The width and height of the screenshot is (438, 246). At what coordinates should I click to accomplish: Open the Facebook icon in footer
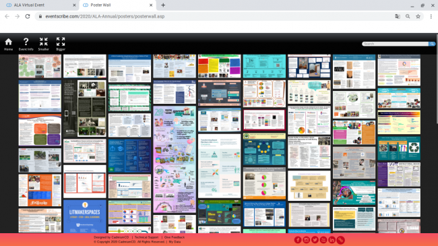point(298,240)
